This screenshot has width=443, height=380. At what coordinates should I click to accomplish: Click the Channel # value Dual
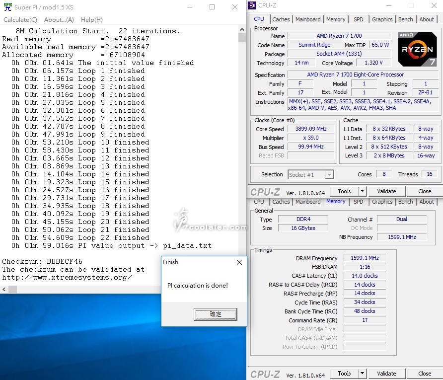click(x=402, y=219)
